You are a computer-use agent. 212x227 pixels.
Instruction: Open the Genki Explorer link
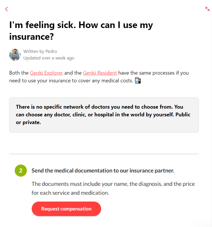point(46,73)
